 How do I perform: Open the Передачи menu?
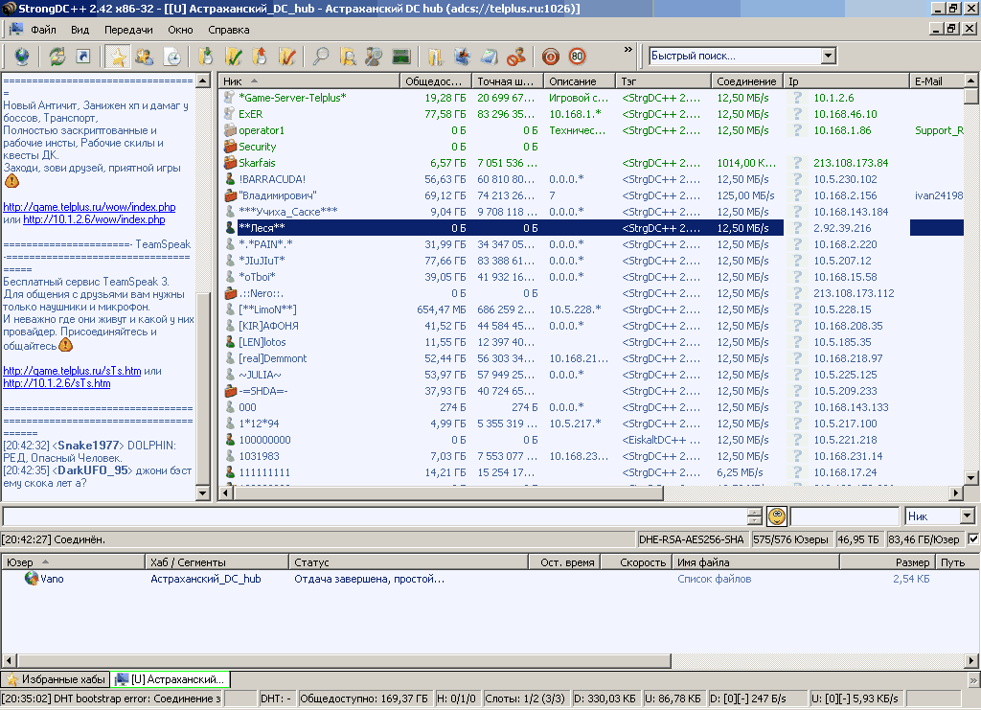[x=128, y=30]
